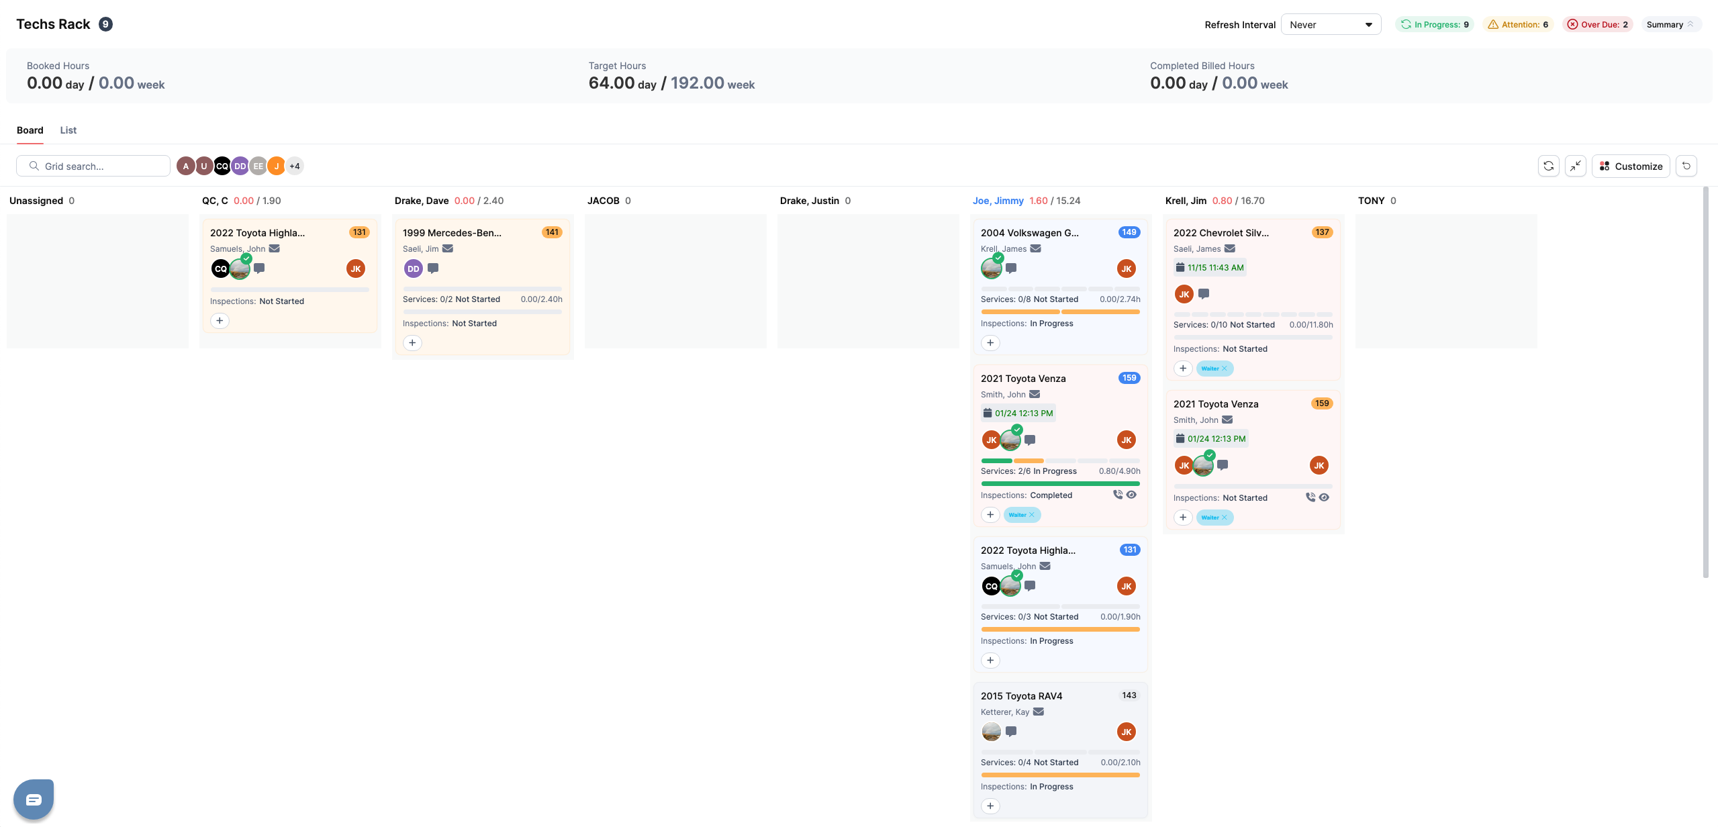Viewport: 1718px width, 827px height.
Task: Click envelope icon next to Ketterer, Kay
Action: pyautogui.click(x=1039, y=712)
